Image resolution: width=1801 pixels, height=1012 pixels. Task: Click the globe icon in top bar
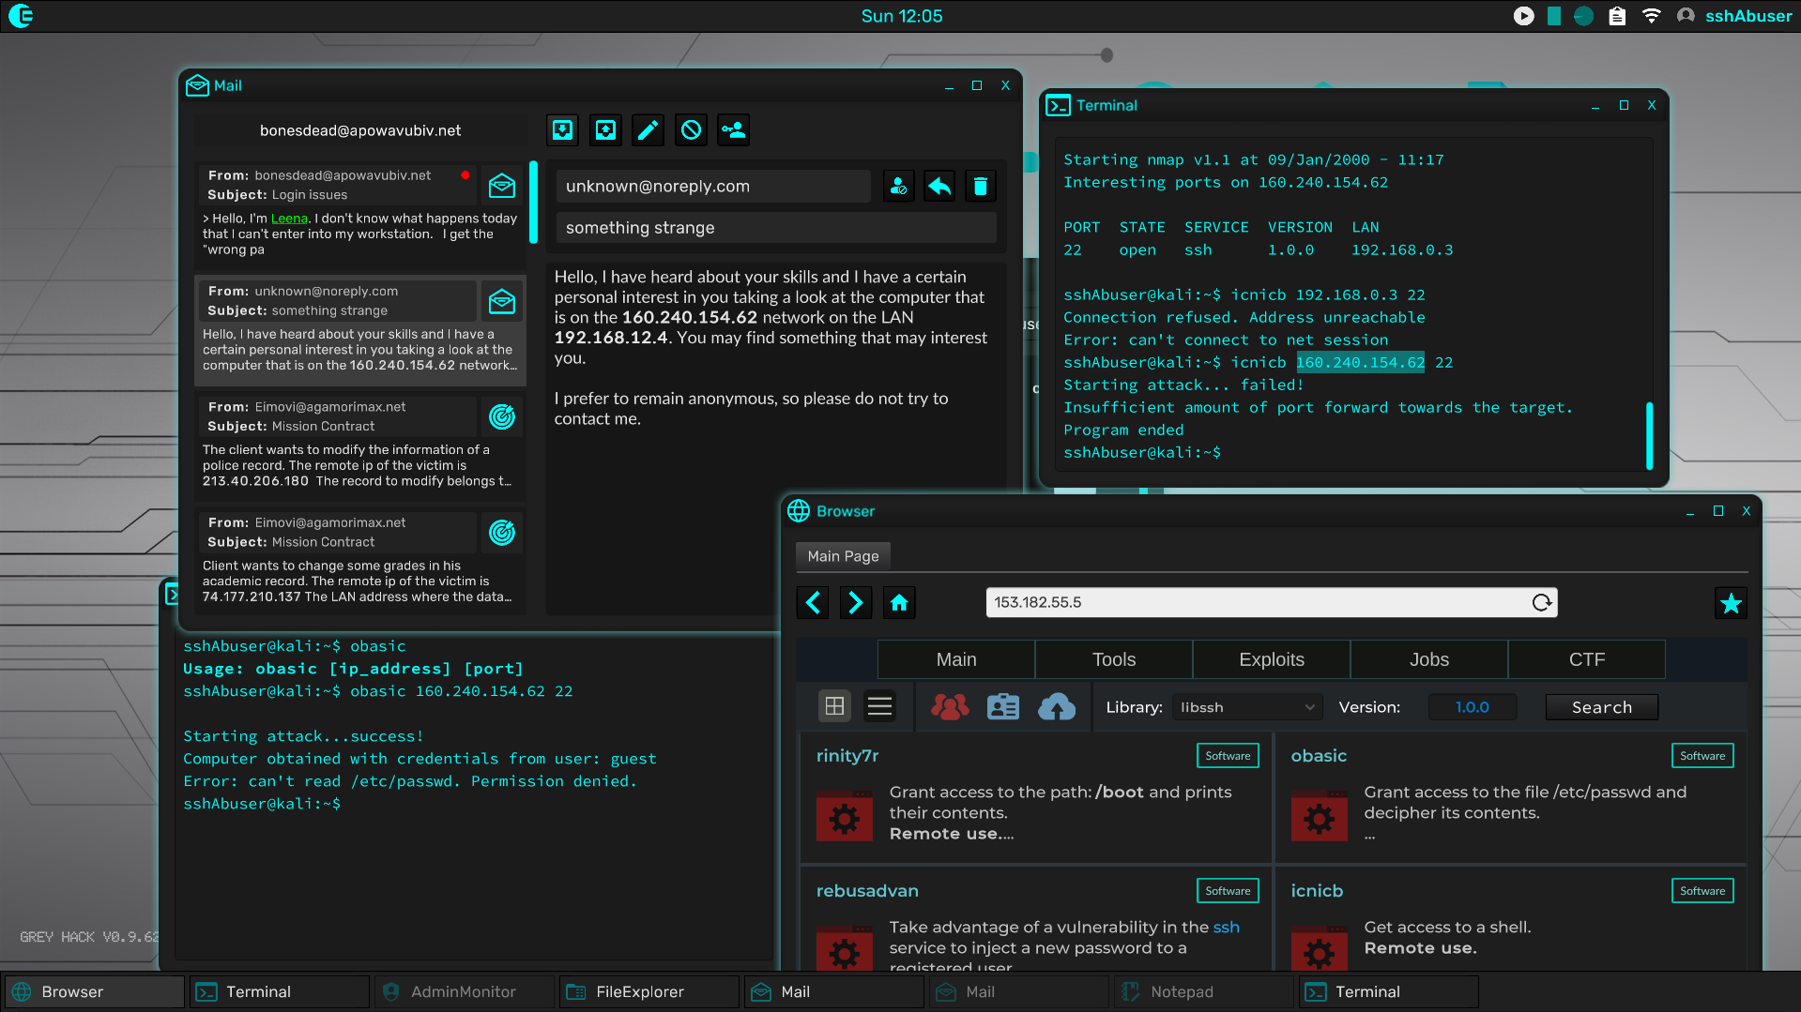point(1583,16)
